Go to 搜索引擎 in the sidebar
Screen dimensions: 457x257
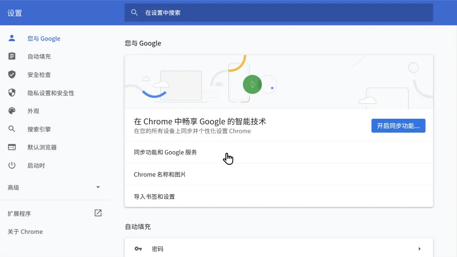click(x=39, y=129)
